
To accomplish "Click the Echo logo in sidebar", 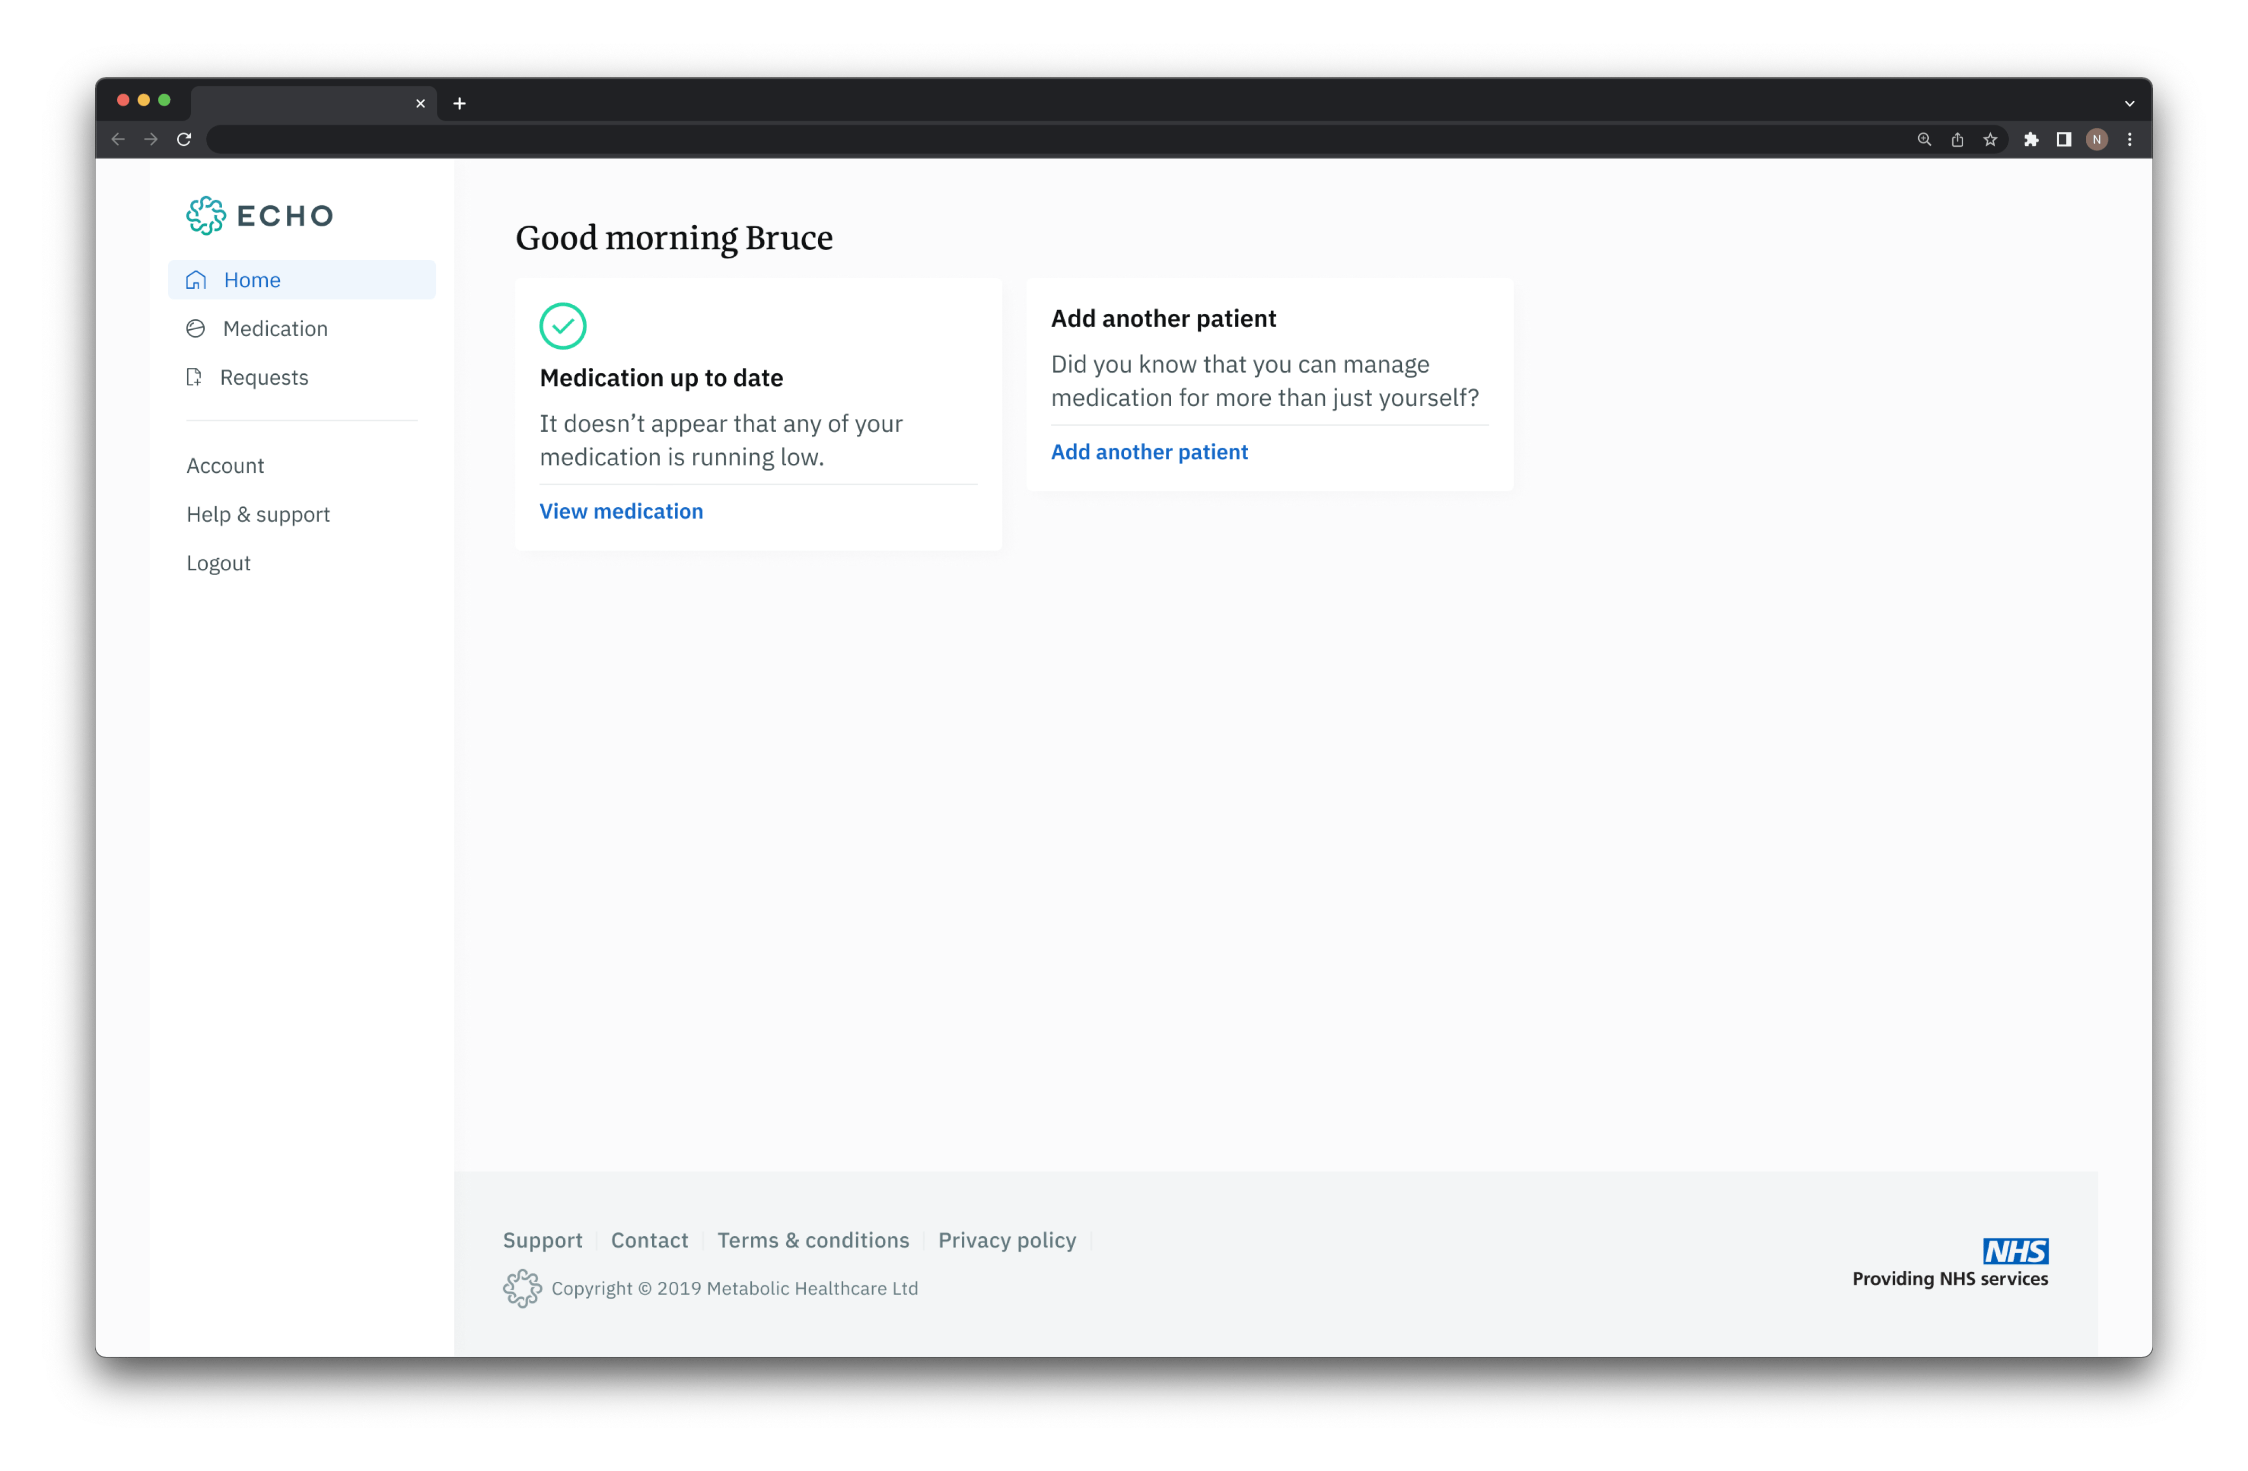I will point(260,215).
